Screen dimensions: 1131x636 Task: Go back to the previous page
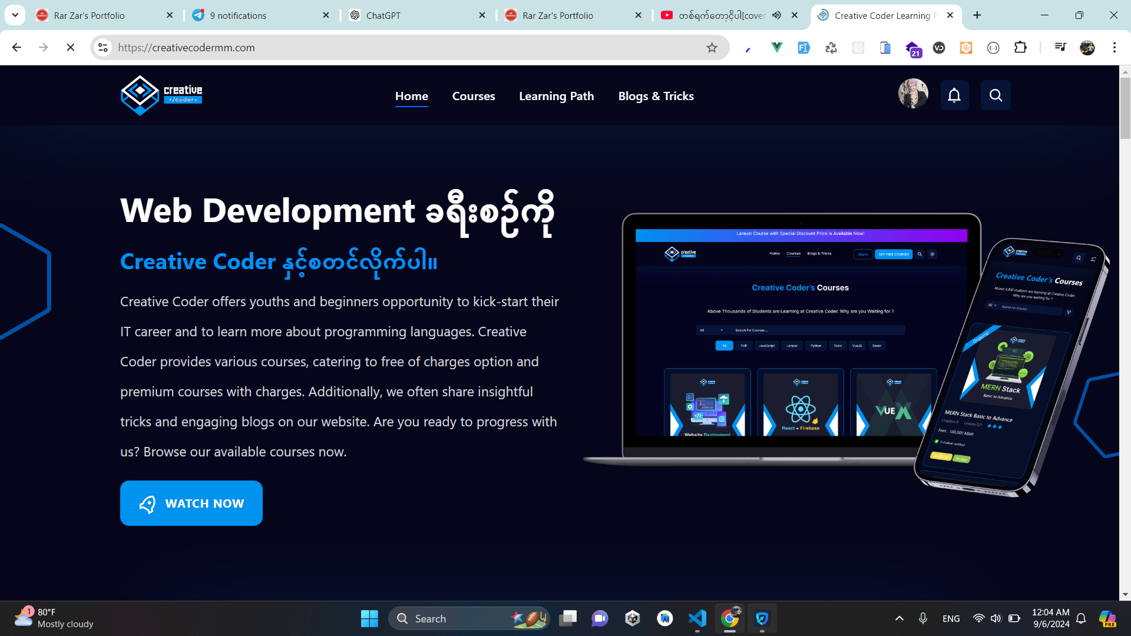[16, 48]
